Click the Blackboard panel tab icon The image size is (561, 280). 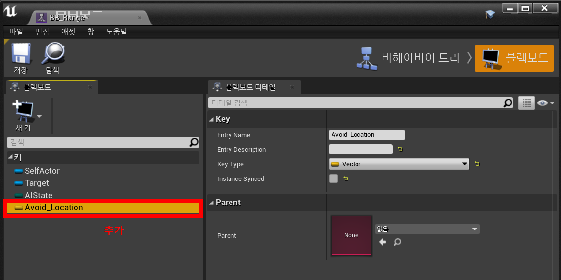(15, 87)
